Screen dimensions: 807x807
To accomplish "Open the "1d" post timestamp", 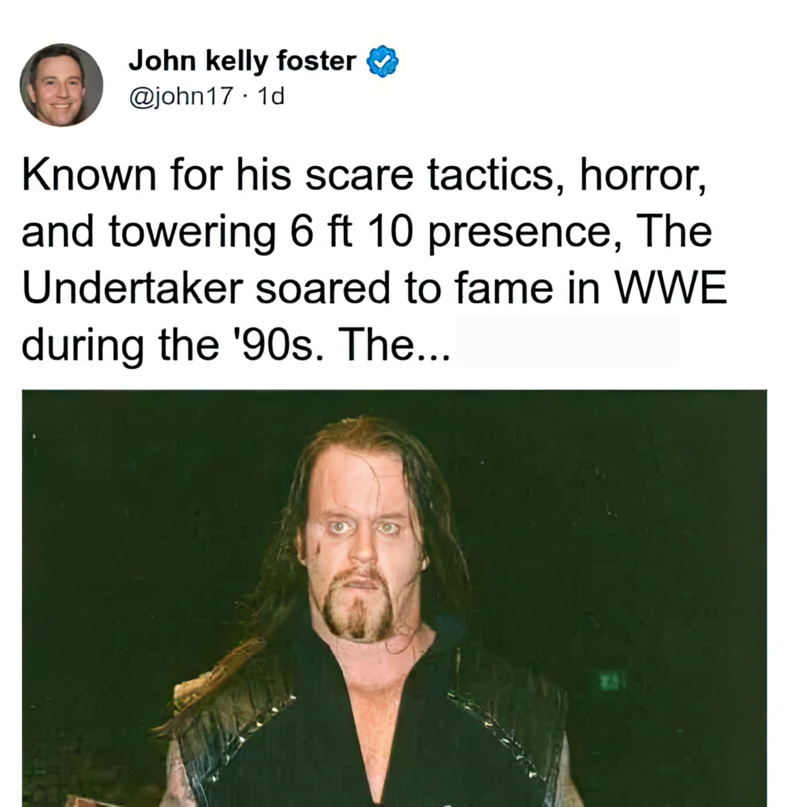I will pyautogui.click(x=271, y=96).
